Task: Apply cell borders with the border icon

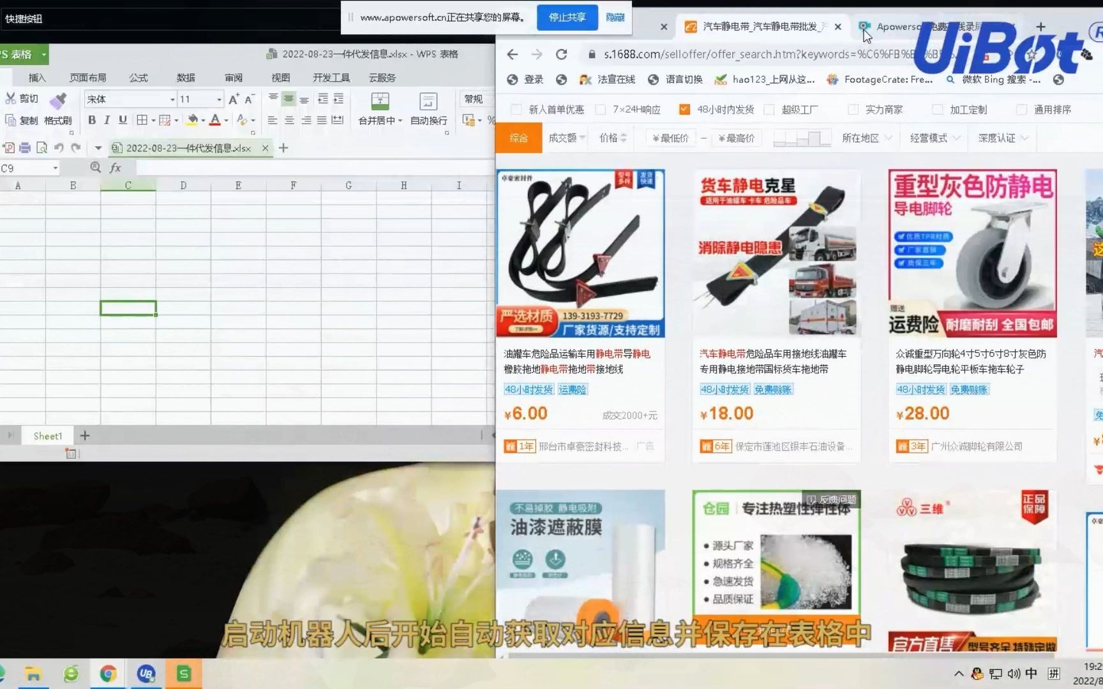Action: click(142, 120)
